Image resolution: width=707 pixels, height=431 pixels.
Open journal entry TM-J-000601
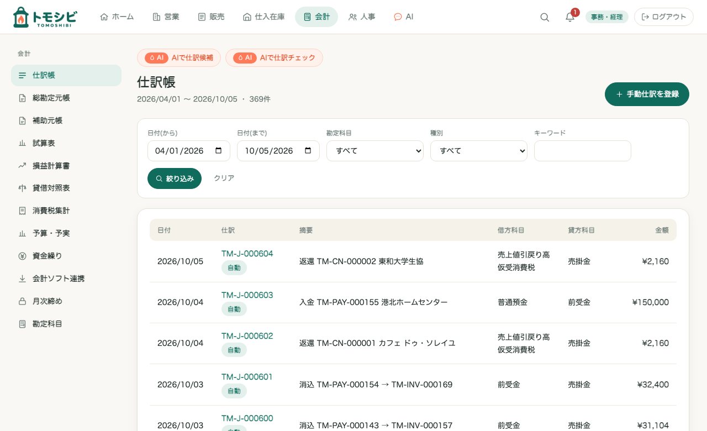pos(247,377)
